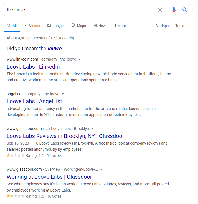Switch to the Videos tab
The height and width of the screenshot is (204, 198).
[32, 26]
